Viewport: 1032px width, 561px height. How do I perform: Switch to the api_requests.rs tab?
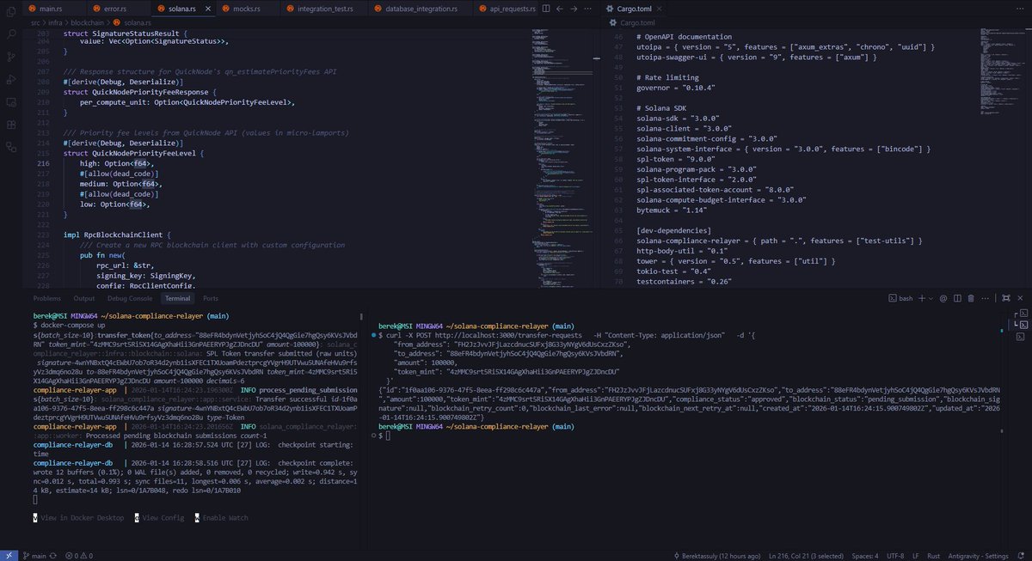click(507, 8)
